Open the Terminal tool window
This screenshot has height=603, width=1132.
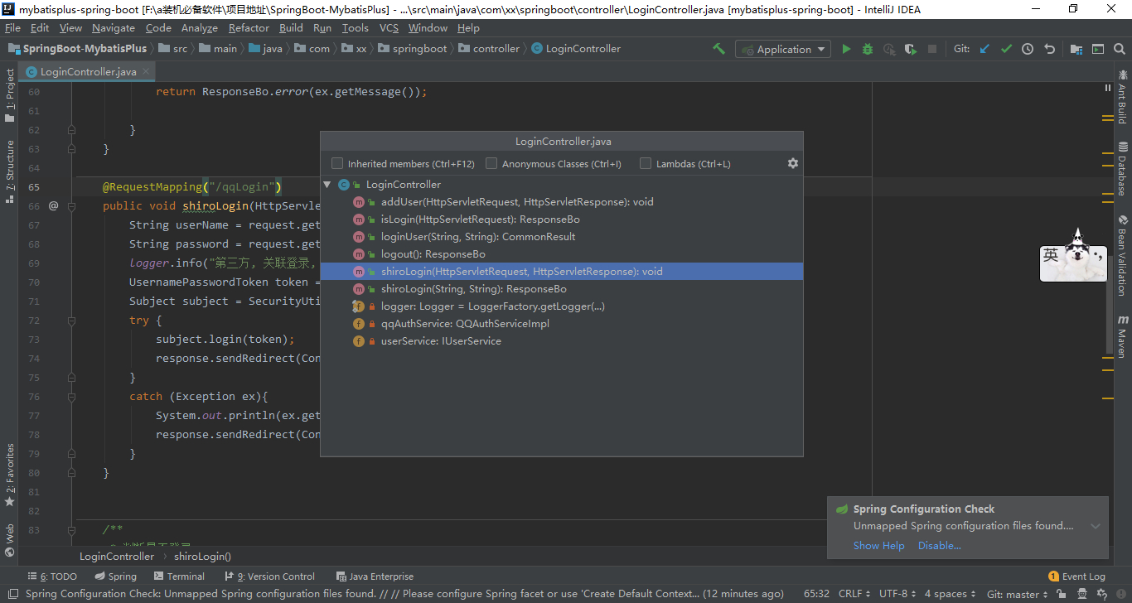click(x=179, y=576)
